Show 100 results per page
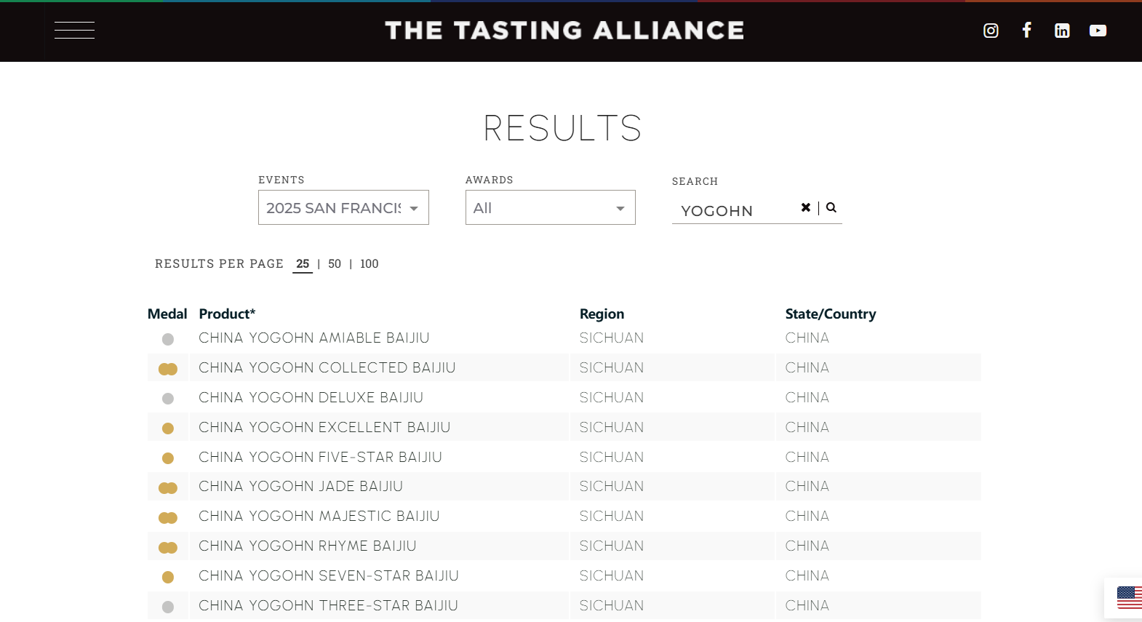The image size is (1142, 622). tap(370, 263)
